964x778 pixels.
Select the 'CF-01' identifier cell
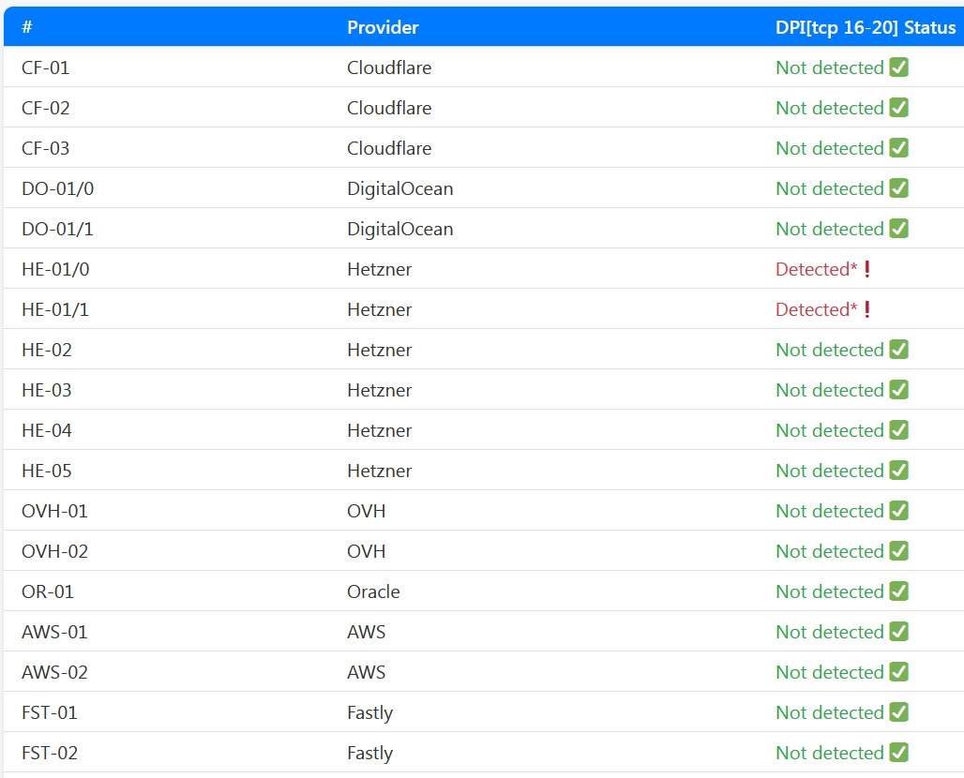[46, 67]
